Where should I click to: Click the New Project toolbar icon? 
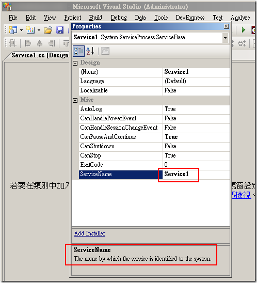[x=13, y=30]
